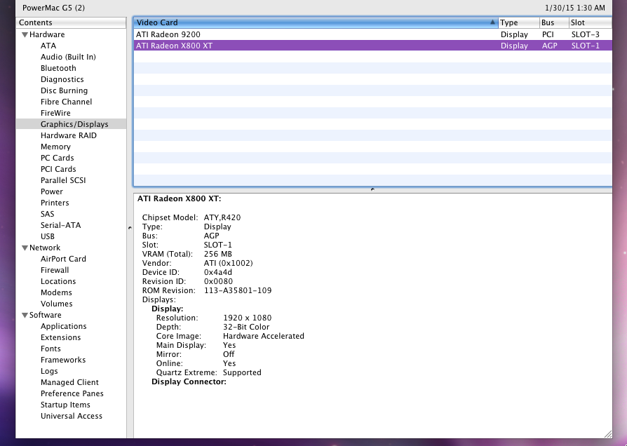Click ROM Revision 113-A35801-109 text
The height and width of the screenshot is (446, 627).
pos(238,290)
